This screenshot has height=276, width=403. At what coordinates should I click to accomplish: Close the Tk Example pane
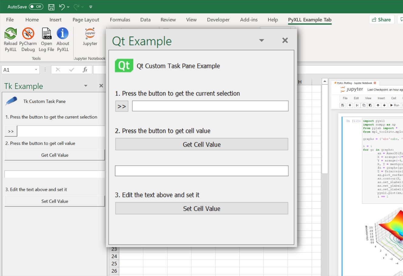coord(101,86)
